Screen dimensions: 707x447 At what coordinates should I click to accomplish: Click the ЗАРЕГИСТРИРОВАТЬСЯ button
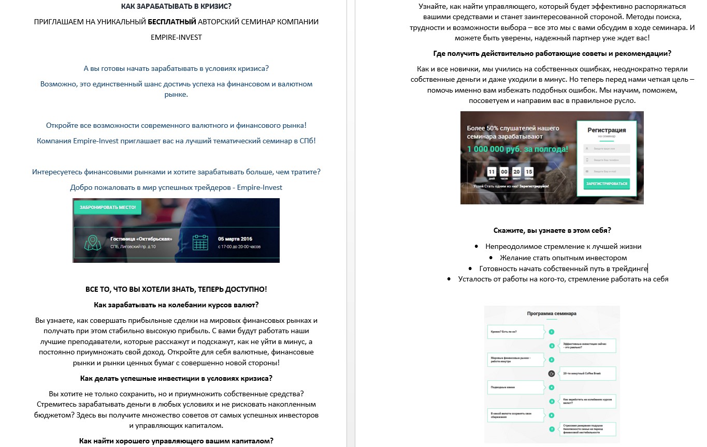point(607,184)
